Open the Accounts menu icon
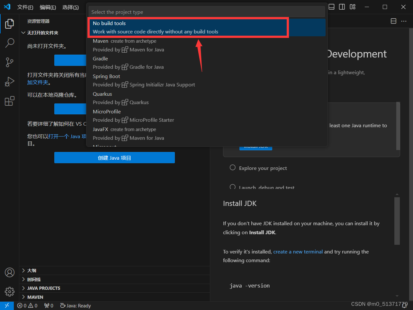Screen dimensions: 413x310 click(10, 272)
